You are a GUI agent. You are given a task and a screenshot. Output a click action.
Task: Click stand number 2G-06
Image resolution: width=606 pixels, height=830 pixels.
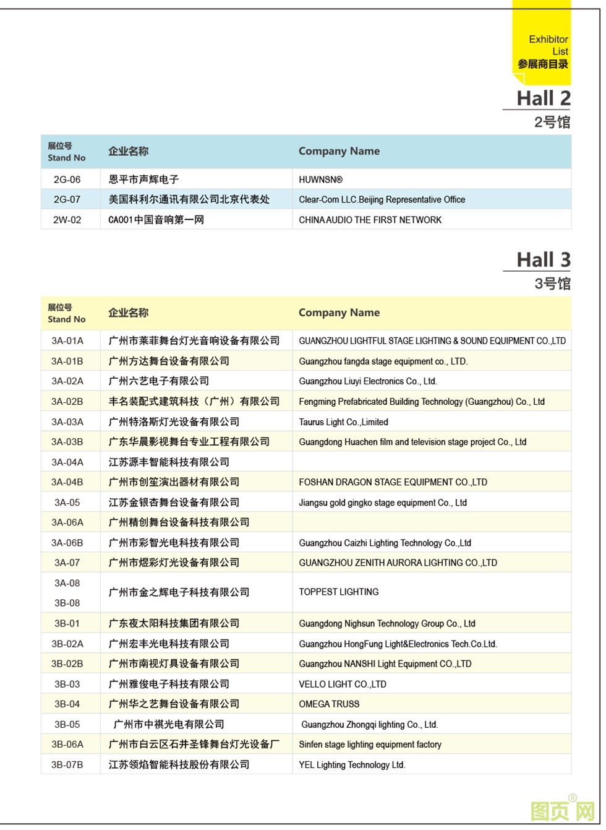(67, 179)
